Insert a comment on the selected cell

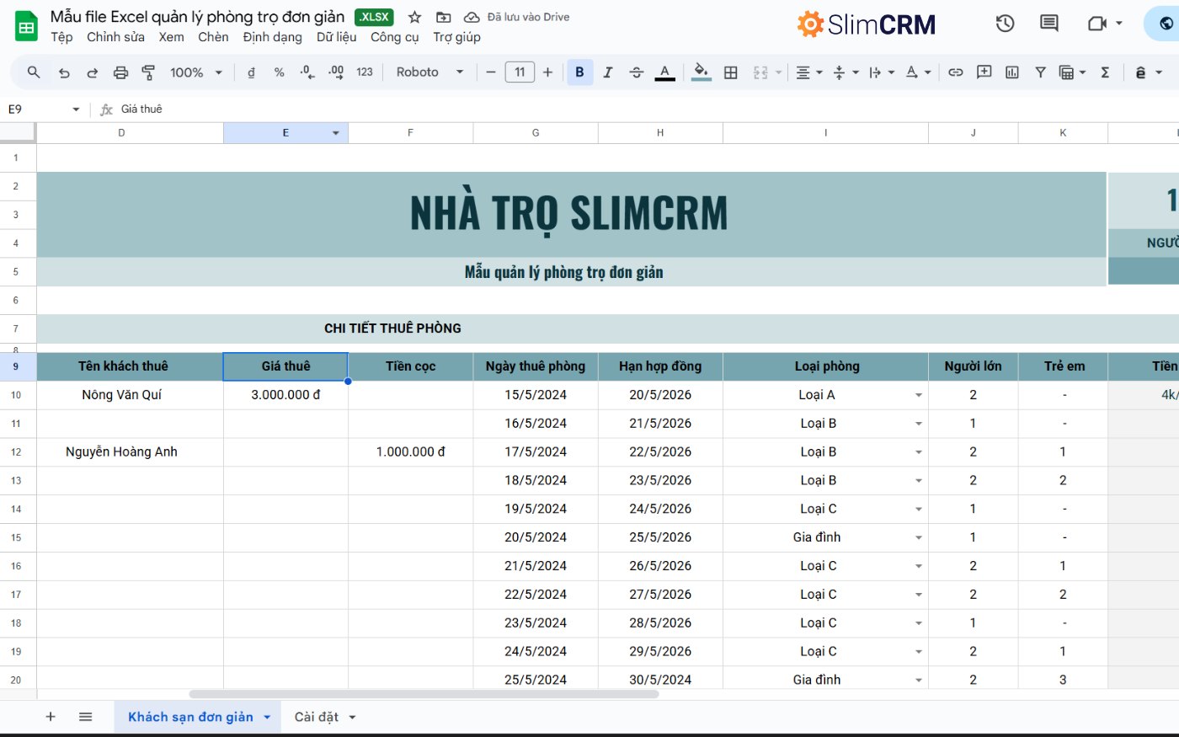tap(984, 72)
